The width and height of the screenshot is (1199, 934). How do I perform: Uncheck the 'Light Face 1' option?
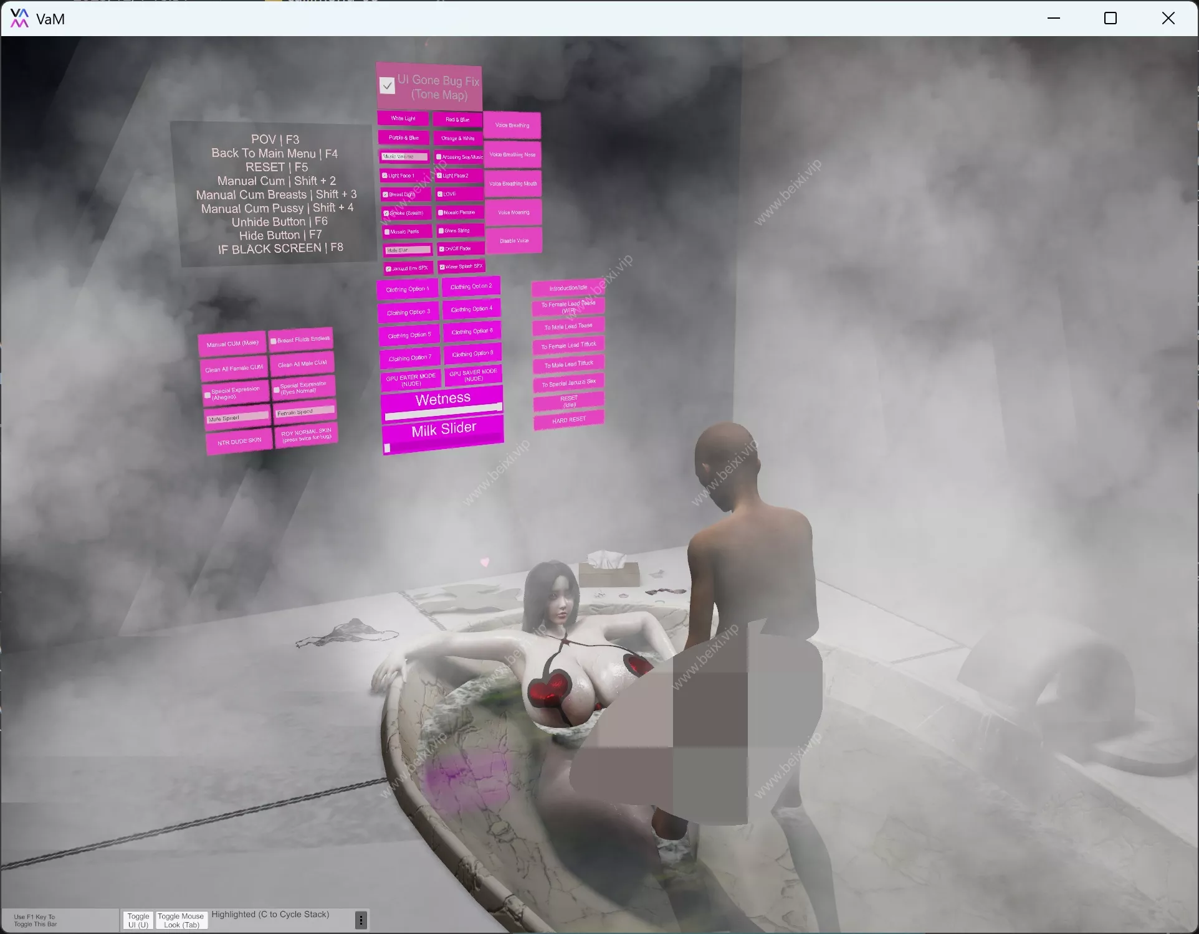pos(385,176)
